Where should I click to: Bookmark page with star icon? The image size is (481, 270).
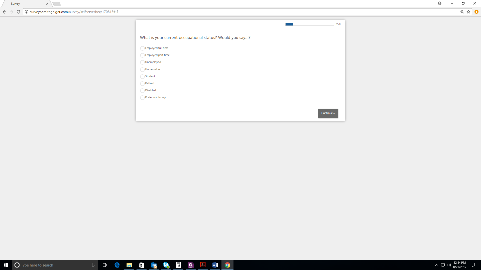click(x=468, y=12)
